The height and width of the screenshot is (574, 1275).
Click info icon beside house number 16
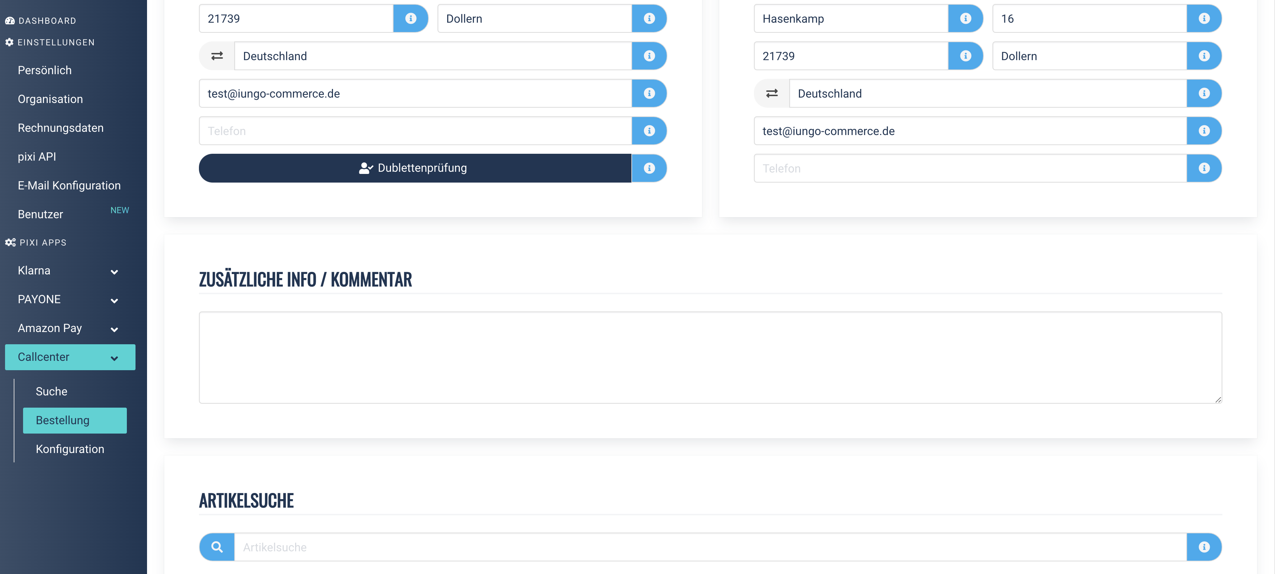point(1204,19)
